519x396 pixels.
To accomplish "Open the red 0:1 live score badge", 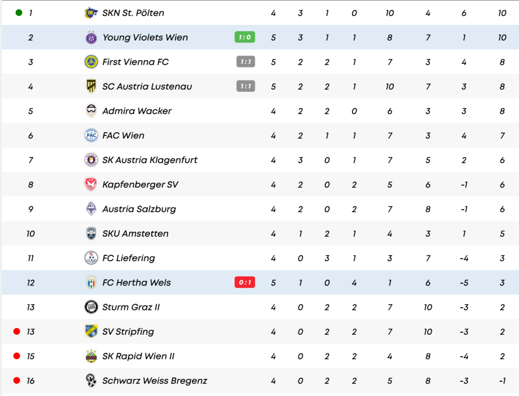I will click(x=244, y=282).
